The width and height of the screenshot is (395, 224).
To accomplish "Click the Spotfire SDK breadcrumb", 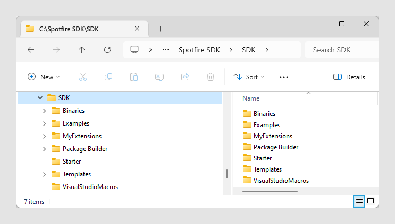I will pyautogui.click(x=199, y=50).
